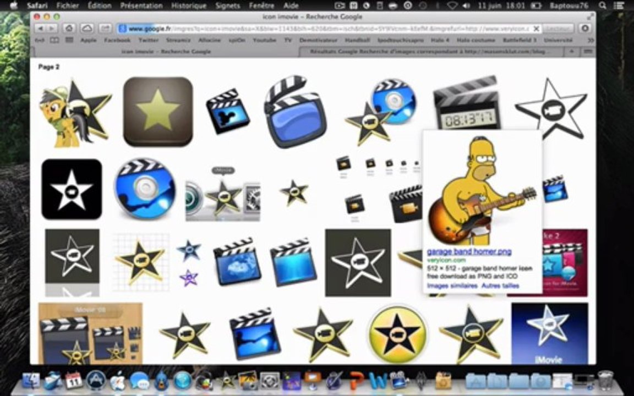The width and height of the screenshot is (634, 396).
Task: Select the clapperboard showing 08:13"17 timer
Action: click(467, 103)
